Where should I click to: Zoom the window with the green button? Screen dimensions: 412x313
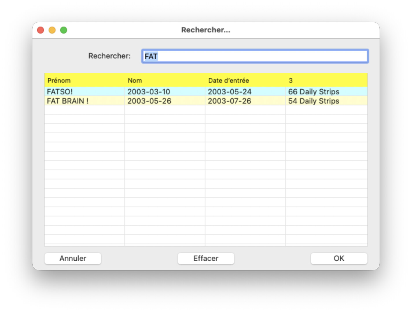[64, 30]
